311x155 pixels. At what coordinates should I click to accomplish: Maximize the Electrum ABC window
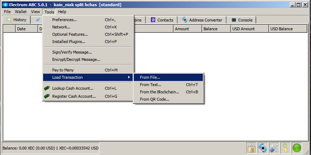(298, 5)
